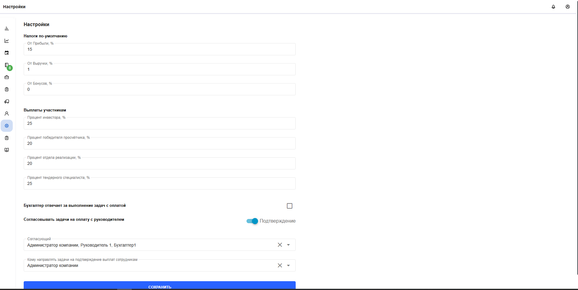
Task: Open the truck delivery sidebar icon
Action: click(7, 101)
